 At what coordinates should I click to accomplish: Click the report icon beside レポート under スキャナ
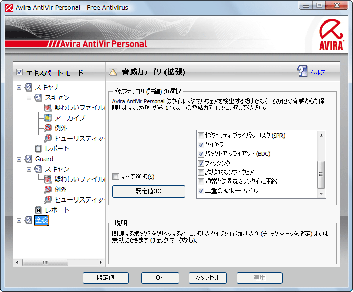pos(38,148)
